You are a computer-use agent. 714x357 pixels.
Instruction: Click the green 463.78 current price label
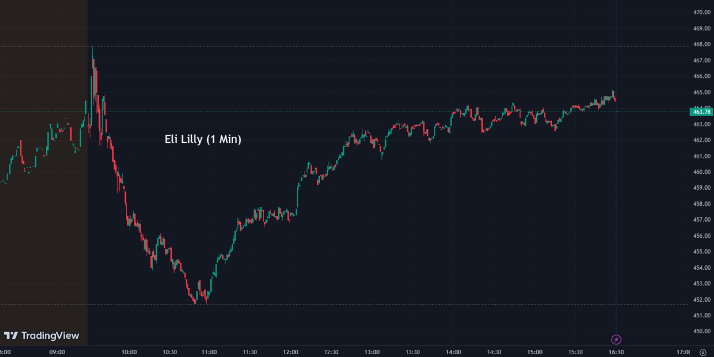point(701,112)
